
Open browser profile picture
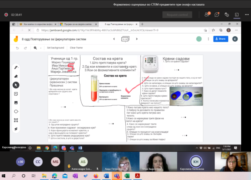(x=228, y=30)
